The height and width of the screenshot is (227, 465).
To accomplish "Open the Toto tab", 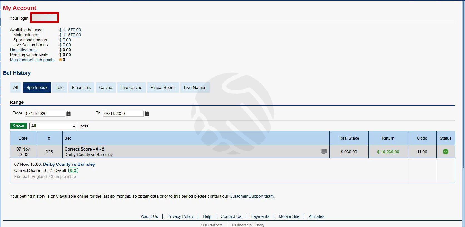I will tap(60, 88).
